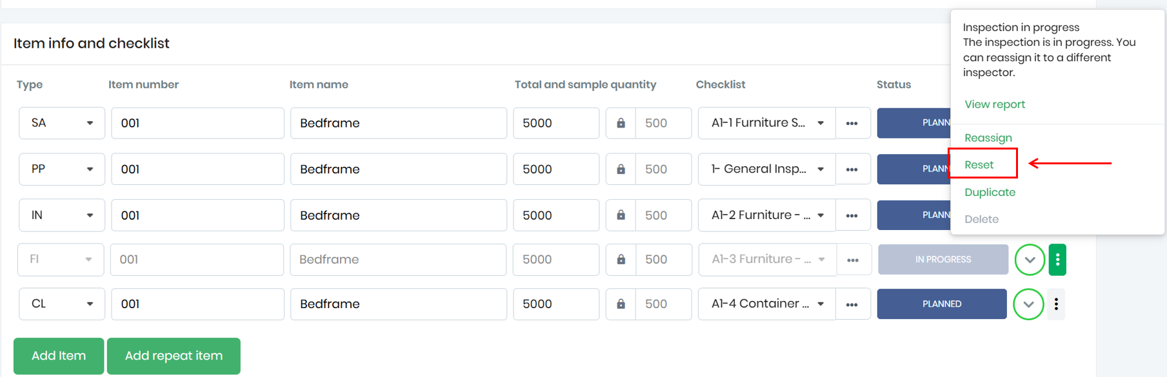This screenshot has width=1167, height=377.
Task: Click lock icon in IN row
Action: [x=621, y=215]
